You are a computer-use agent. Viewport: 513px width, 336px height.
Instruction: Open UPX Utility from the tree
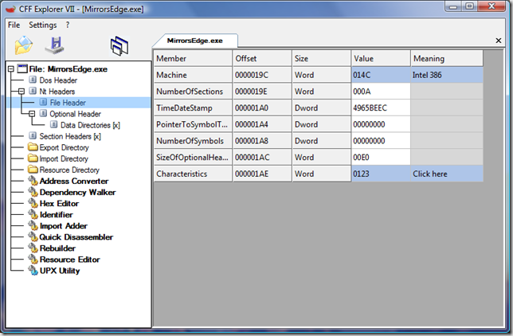[x=60, y=271]
